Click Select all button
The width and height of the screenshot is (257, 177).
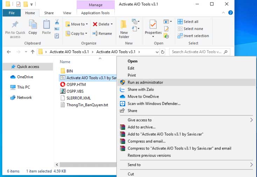(x=188, y=22)
